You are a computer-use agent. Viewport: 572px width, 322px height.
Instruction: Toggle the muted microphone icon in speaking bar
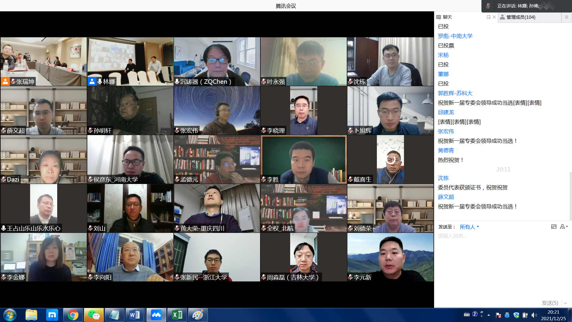point(488,6)
